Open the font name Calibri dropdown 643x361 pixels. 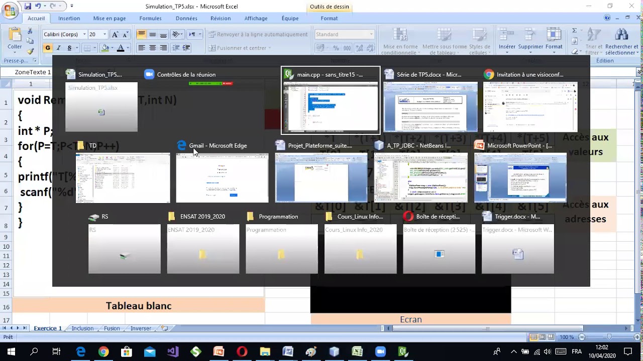tap(84, 34)
